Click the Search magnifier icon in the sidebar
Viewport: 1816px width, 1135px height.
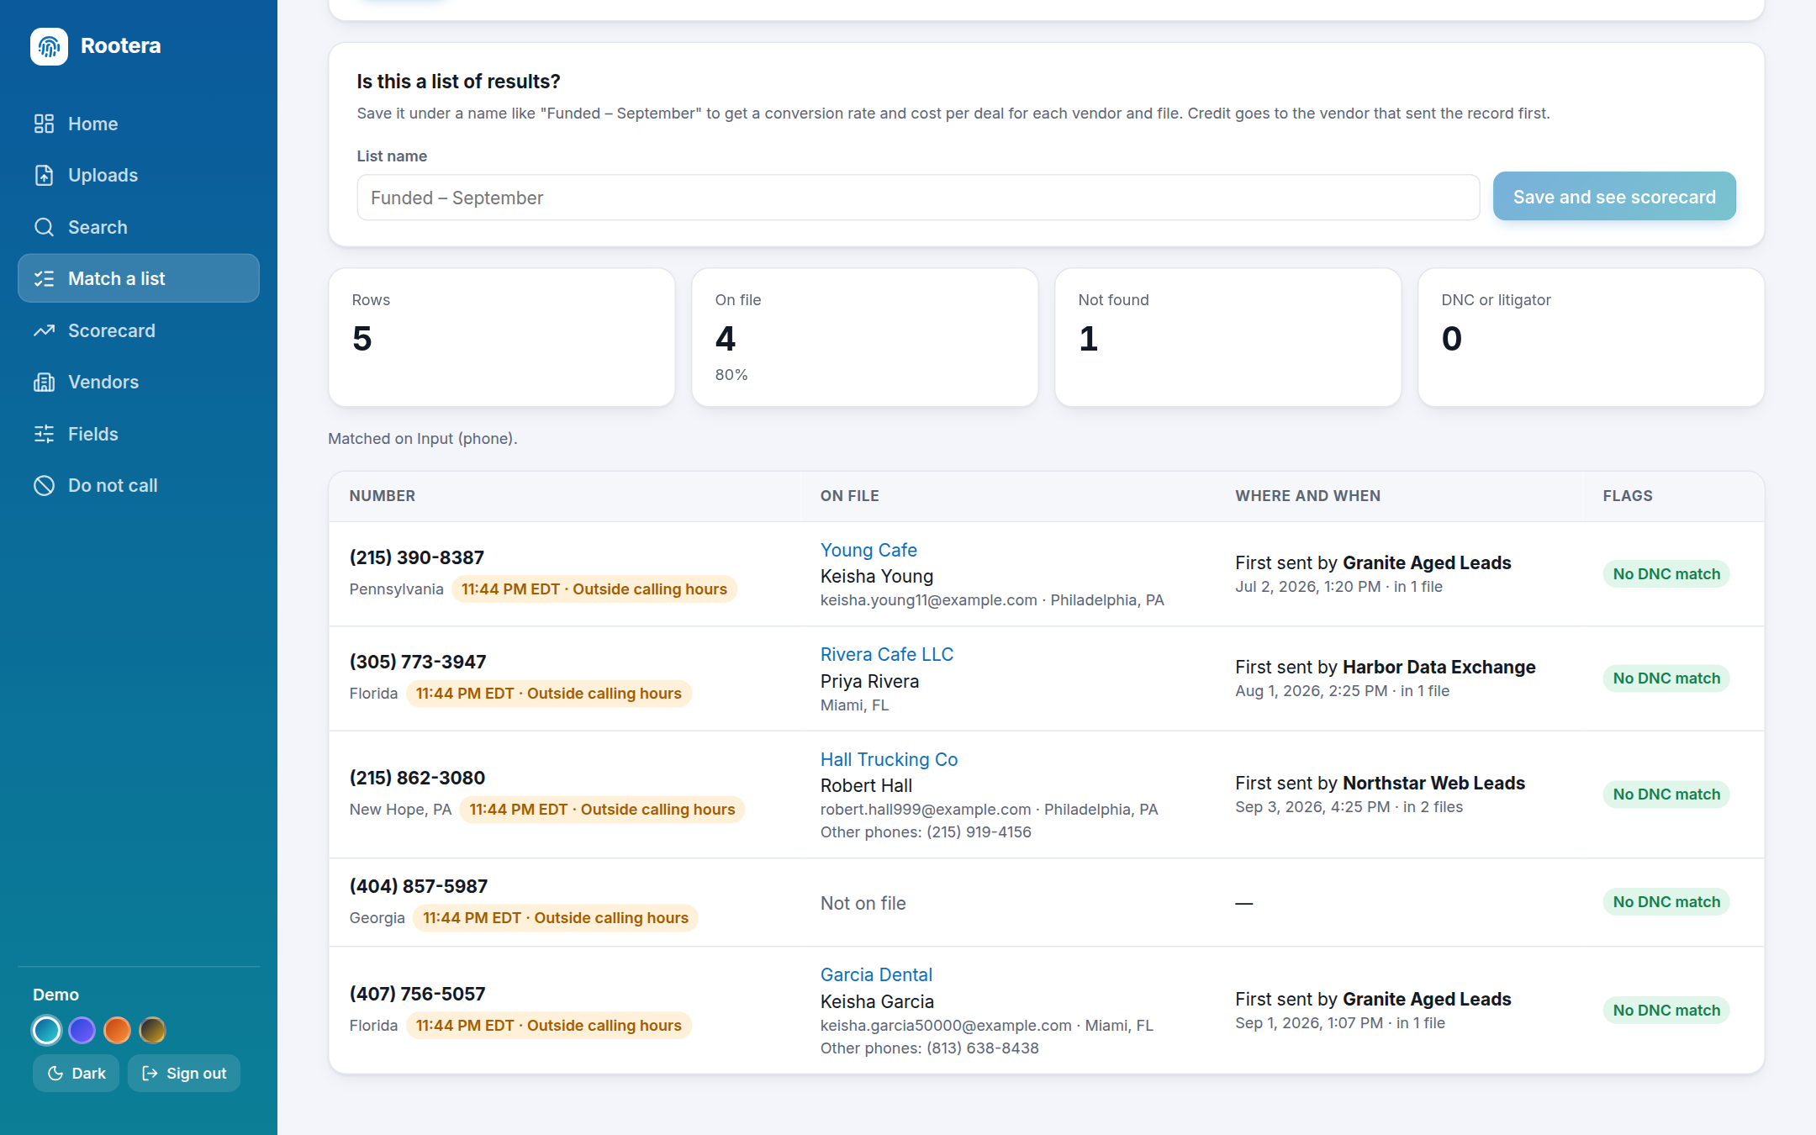click(44, 227)
